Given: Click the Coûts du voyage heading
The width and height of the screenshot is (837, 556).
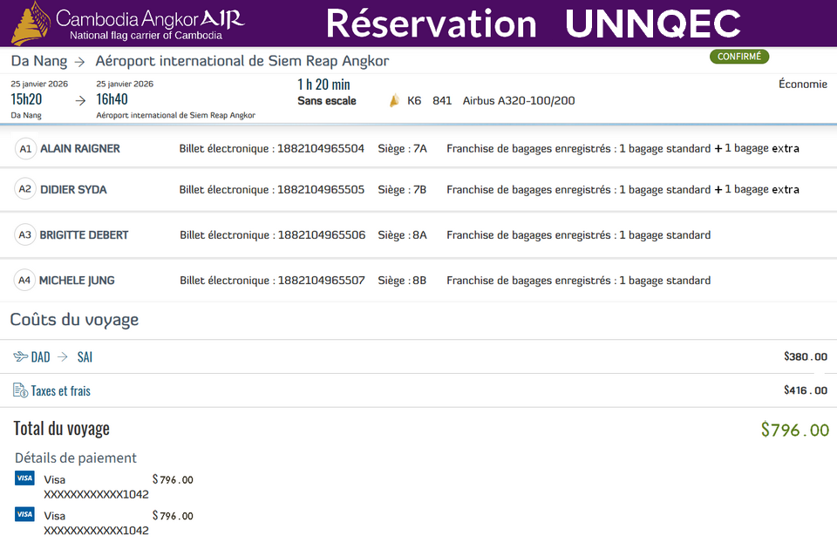Looking at the screenshot, I should click(74, 320).
